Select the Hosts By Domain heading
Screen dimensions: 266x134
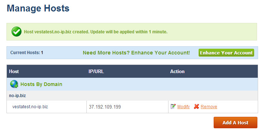tap(41, 84)
